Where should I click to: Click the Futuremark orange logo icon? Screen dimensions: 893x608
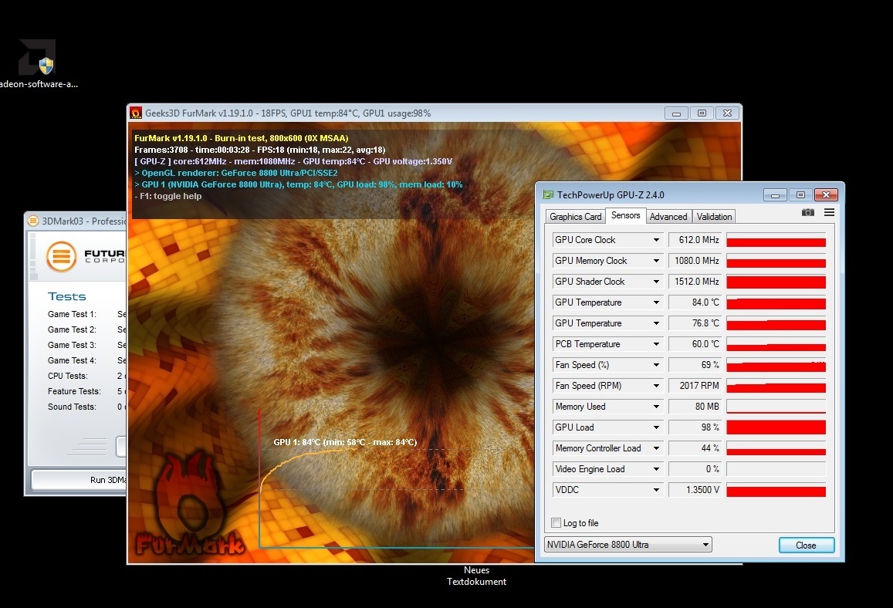(x=61, y=257)
